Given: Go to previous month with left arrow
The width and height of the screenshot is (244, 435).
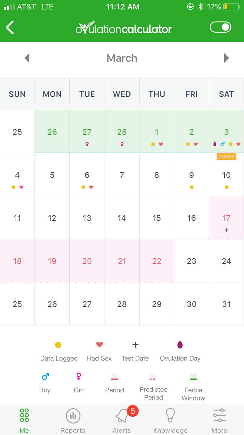Looking at the screenshot, I should (27, 58).
